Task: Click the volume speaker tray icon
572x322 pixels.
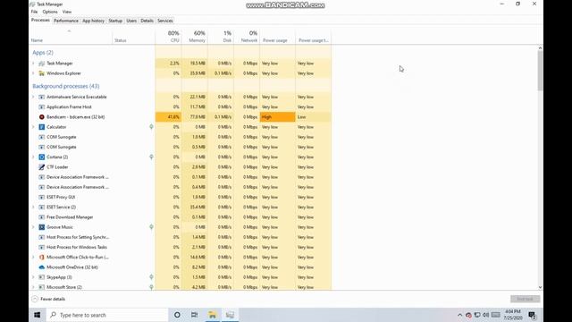Action: 486,315
